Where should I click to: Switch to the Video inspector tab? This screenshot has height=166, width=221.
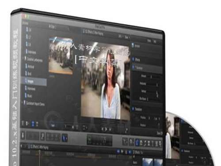149,41
